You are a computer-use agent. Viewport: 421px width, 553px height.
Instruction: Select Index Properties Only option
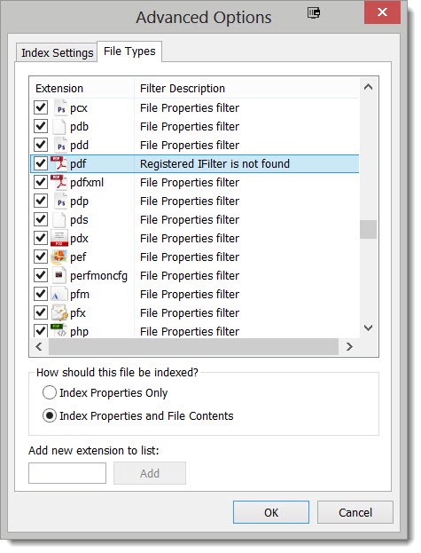tap(50, 392)
